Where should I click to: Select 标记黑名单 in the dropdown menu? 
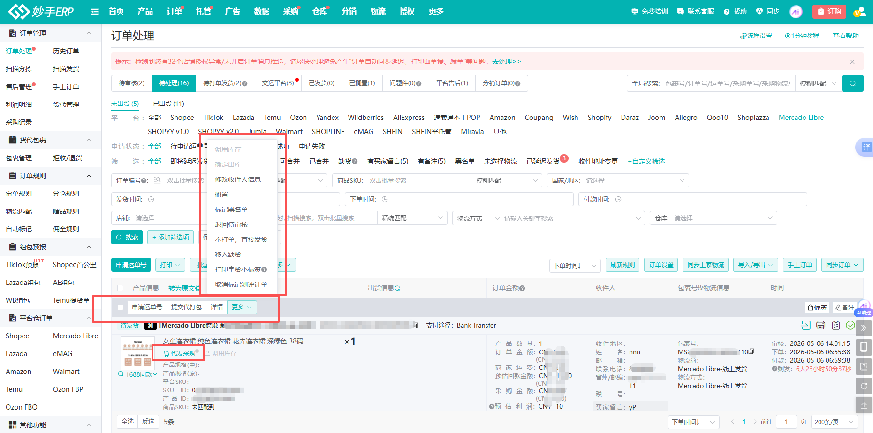coord(231,209)
